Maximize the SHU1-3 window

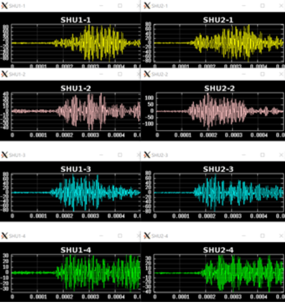pyautogui.click(x=120, y=155)
